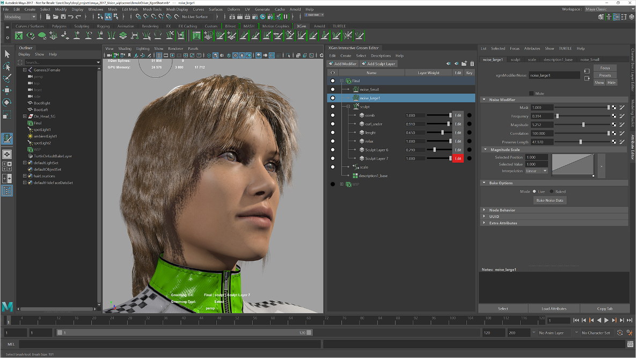Click the create-layer folder icon in the Groom Editor
Screen dimensions: 636x358
pos(464,63)
